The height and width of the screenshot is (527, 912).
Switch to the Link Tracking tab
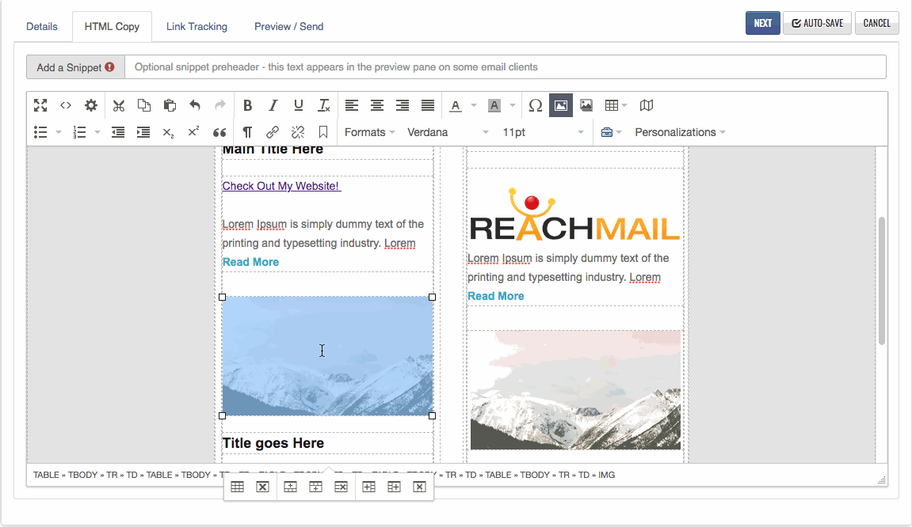pos(197,26)
